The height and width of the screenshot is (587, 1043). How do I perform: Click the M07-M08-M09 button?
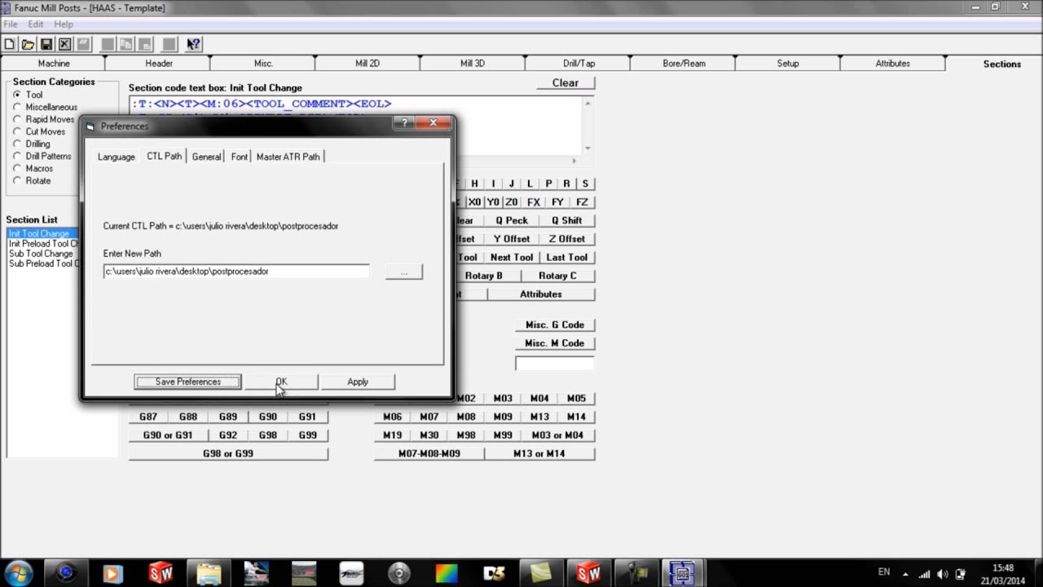tap(429, 453)
